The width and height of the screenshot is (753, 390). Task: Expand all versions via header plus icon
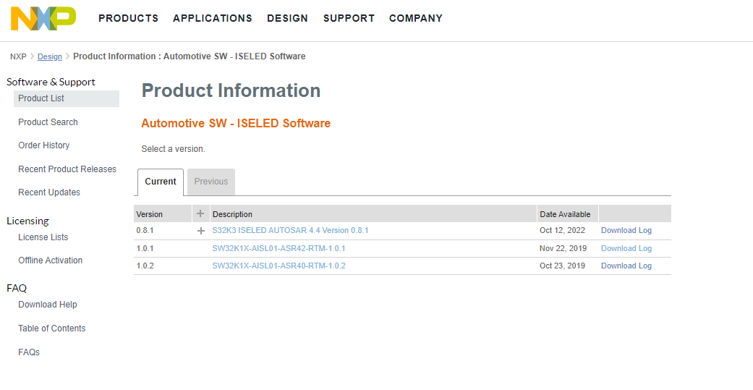point(200,214)
